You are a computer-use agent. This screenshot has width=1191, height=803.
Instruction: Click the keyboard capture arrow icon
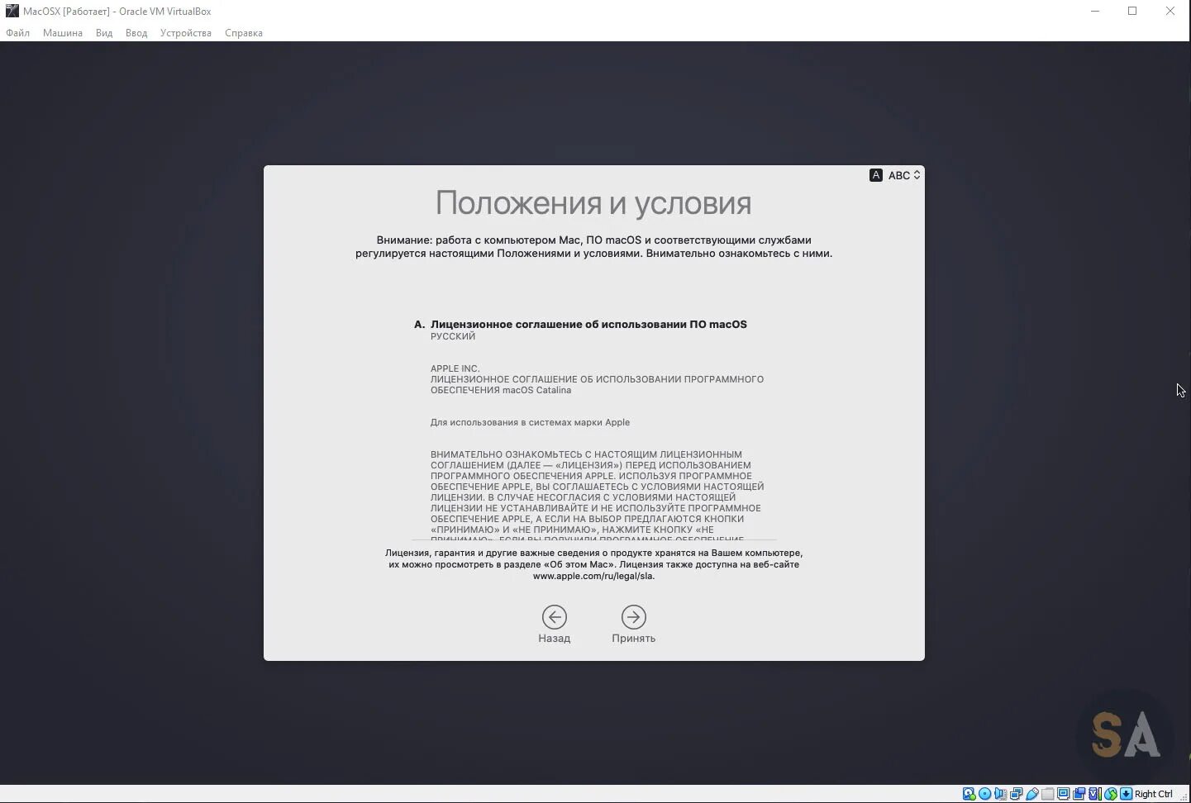(1126, 794)
